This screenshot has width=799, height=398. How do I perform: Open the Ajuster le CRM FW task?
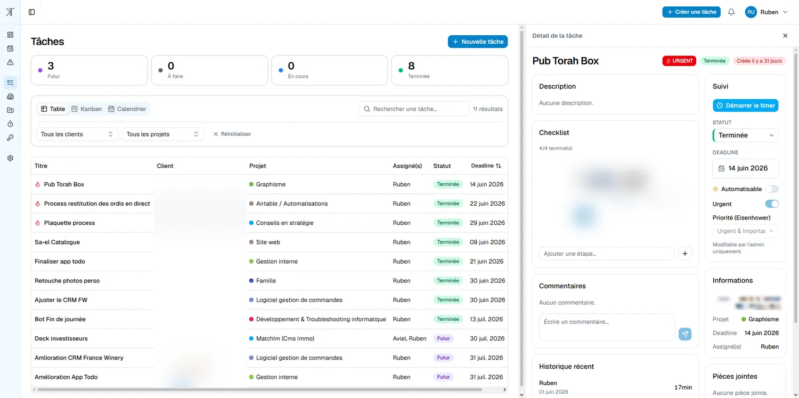tap(270, 300)
